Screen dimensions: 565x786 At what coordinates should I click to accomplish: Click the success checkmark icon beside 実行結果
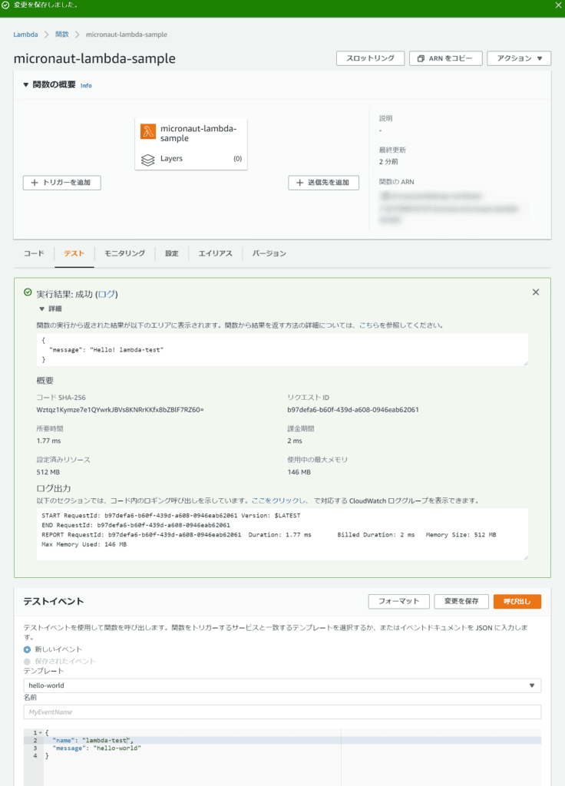(x=28, y=293)
